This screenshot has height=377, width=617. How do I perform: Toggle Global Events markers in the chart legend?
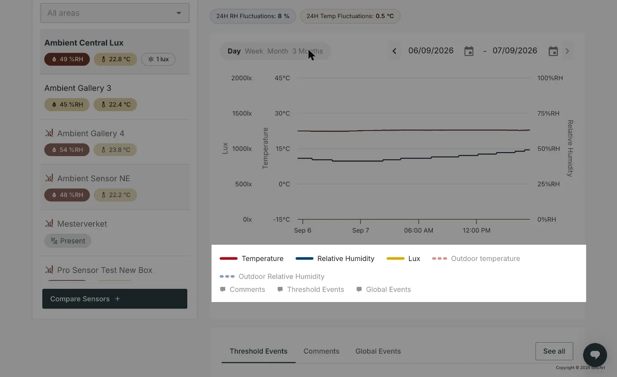383,289
